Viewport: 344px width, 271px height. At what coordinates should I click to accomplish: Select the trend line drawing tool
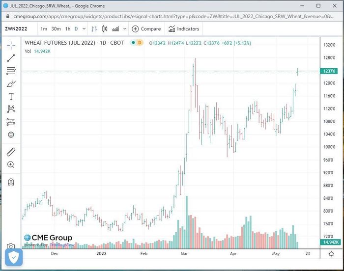click(11, 58)
